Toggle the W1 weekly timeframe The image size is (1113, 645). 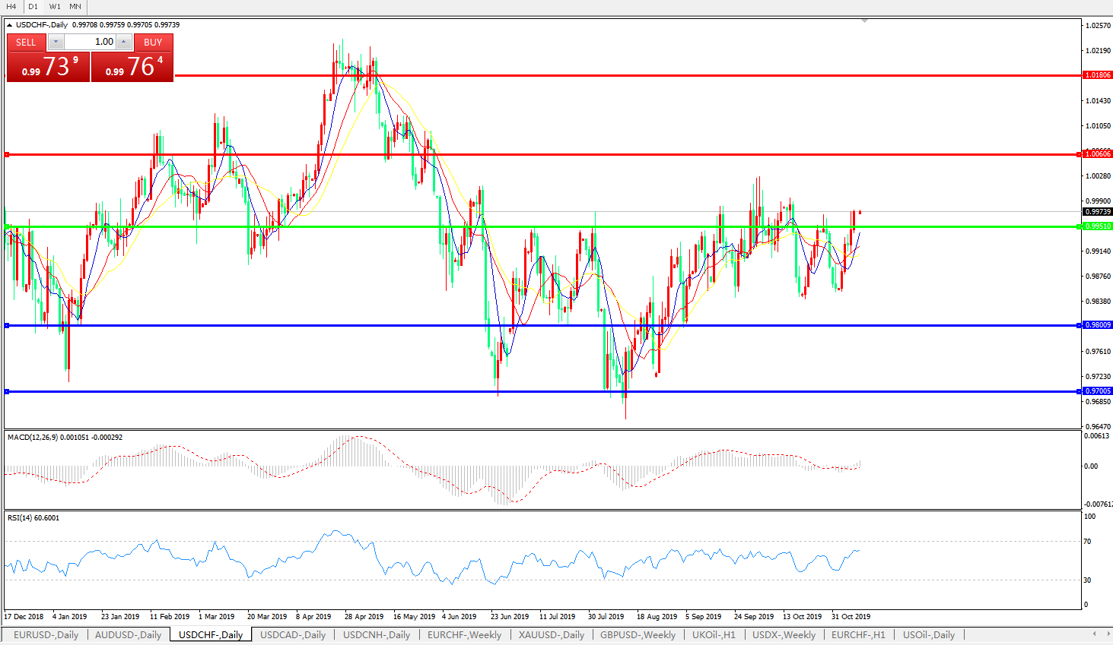(x=55, y=6)
